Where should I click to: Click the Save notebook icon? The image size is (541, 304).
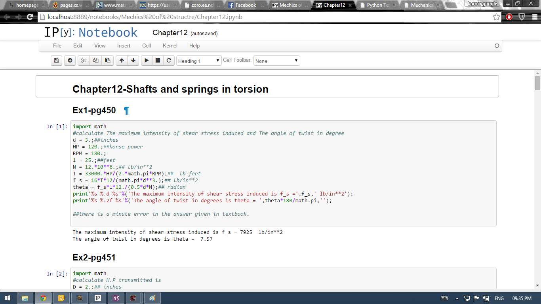56,61
